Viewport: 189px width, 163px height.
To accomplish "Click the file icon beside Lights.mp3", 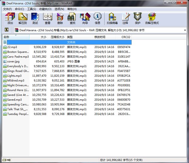I will pos(5,76).
